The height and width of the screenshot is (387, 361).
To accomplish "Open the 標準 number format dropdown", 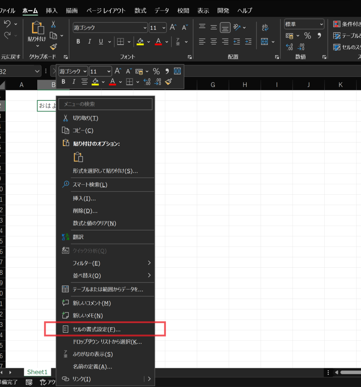I will pos(304,24).
